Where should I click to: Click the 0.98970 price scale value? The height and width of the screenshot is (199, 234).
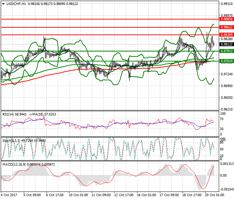227,16
